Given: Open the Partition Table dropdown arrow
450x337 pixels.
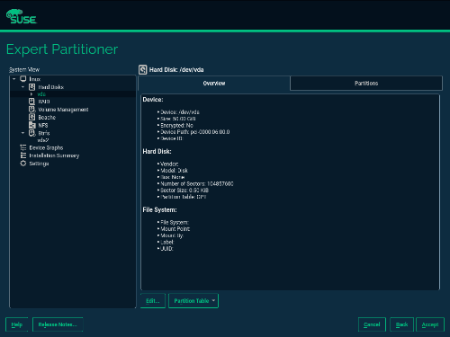Looking at the screenshot, I should (213, 300).
